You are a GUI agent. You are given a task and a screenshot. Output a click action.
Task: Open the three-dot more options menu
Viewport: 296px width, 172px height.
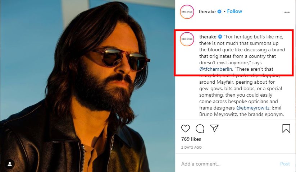[x=287, y=12]
